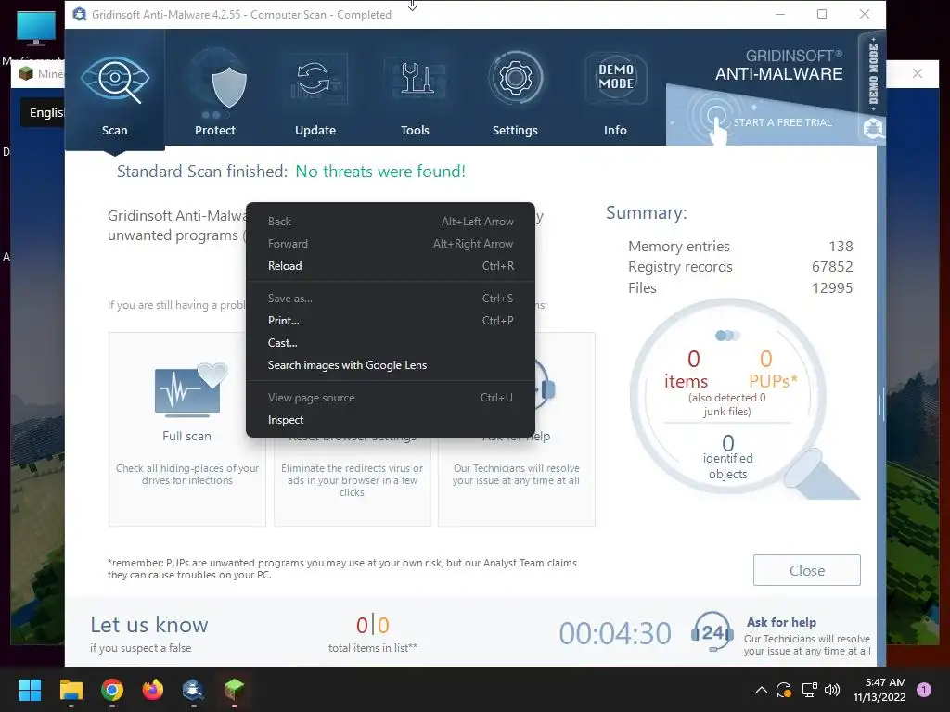Viewport: 950px width, 712px height.
Task: Click the elapsed time 00:04:30
Action: pyautogui.click(x=615, y=634)
